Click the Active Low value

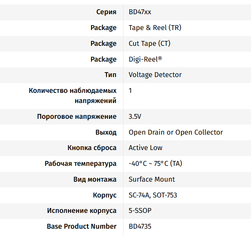tap(145, 148)
